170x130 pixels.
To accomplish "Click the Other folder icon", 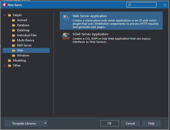I will 10,66.
